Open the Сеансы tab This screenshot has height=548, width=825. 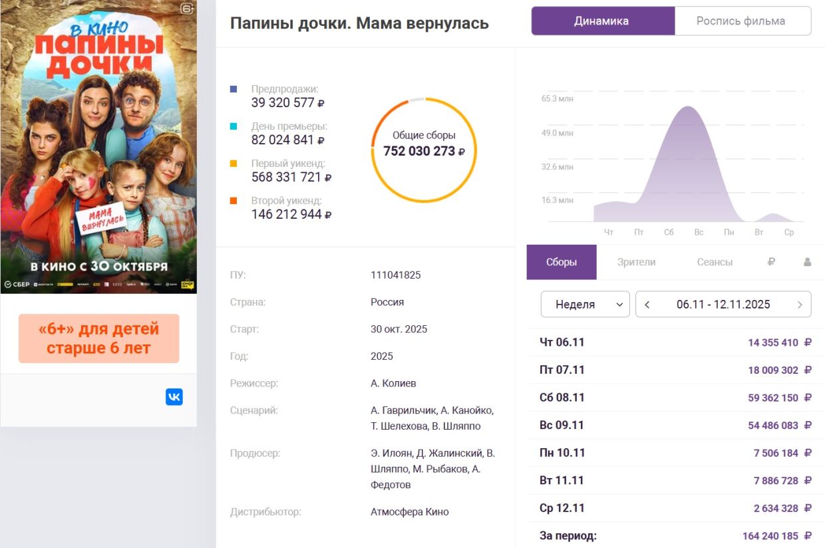coord(715,262)
